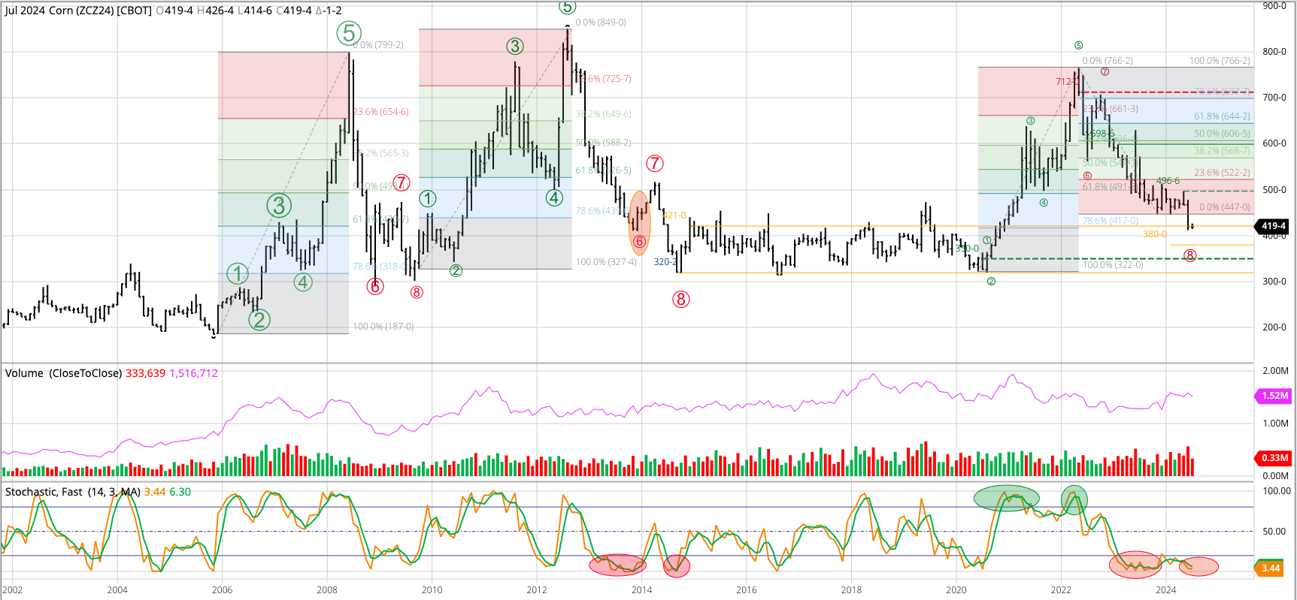Screen dimensions: 1297x600
Task: Click the green 496-6 price level label
Action: coord(1167,181)
